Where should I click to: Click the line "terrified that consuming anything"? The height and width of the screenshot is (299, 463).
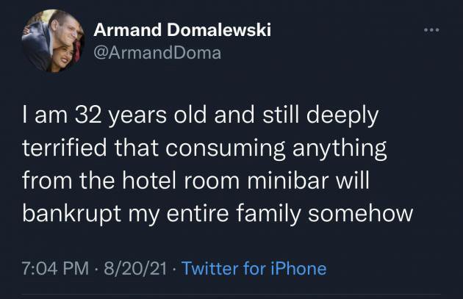pos(205,148)
